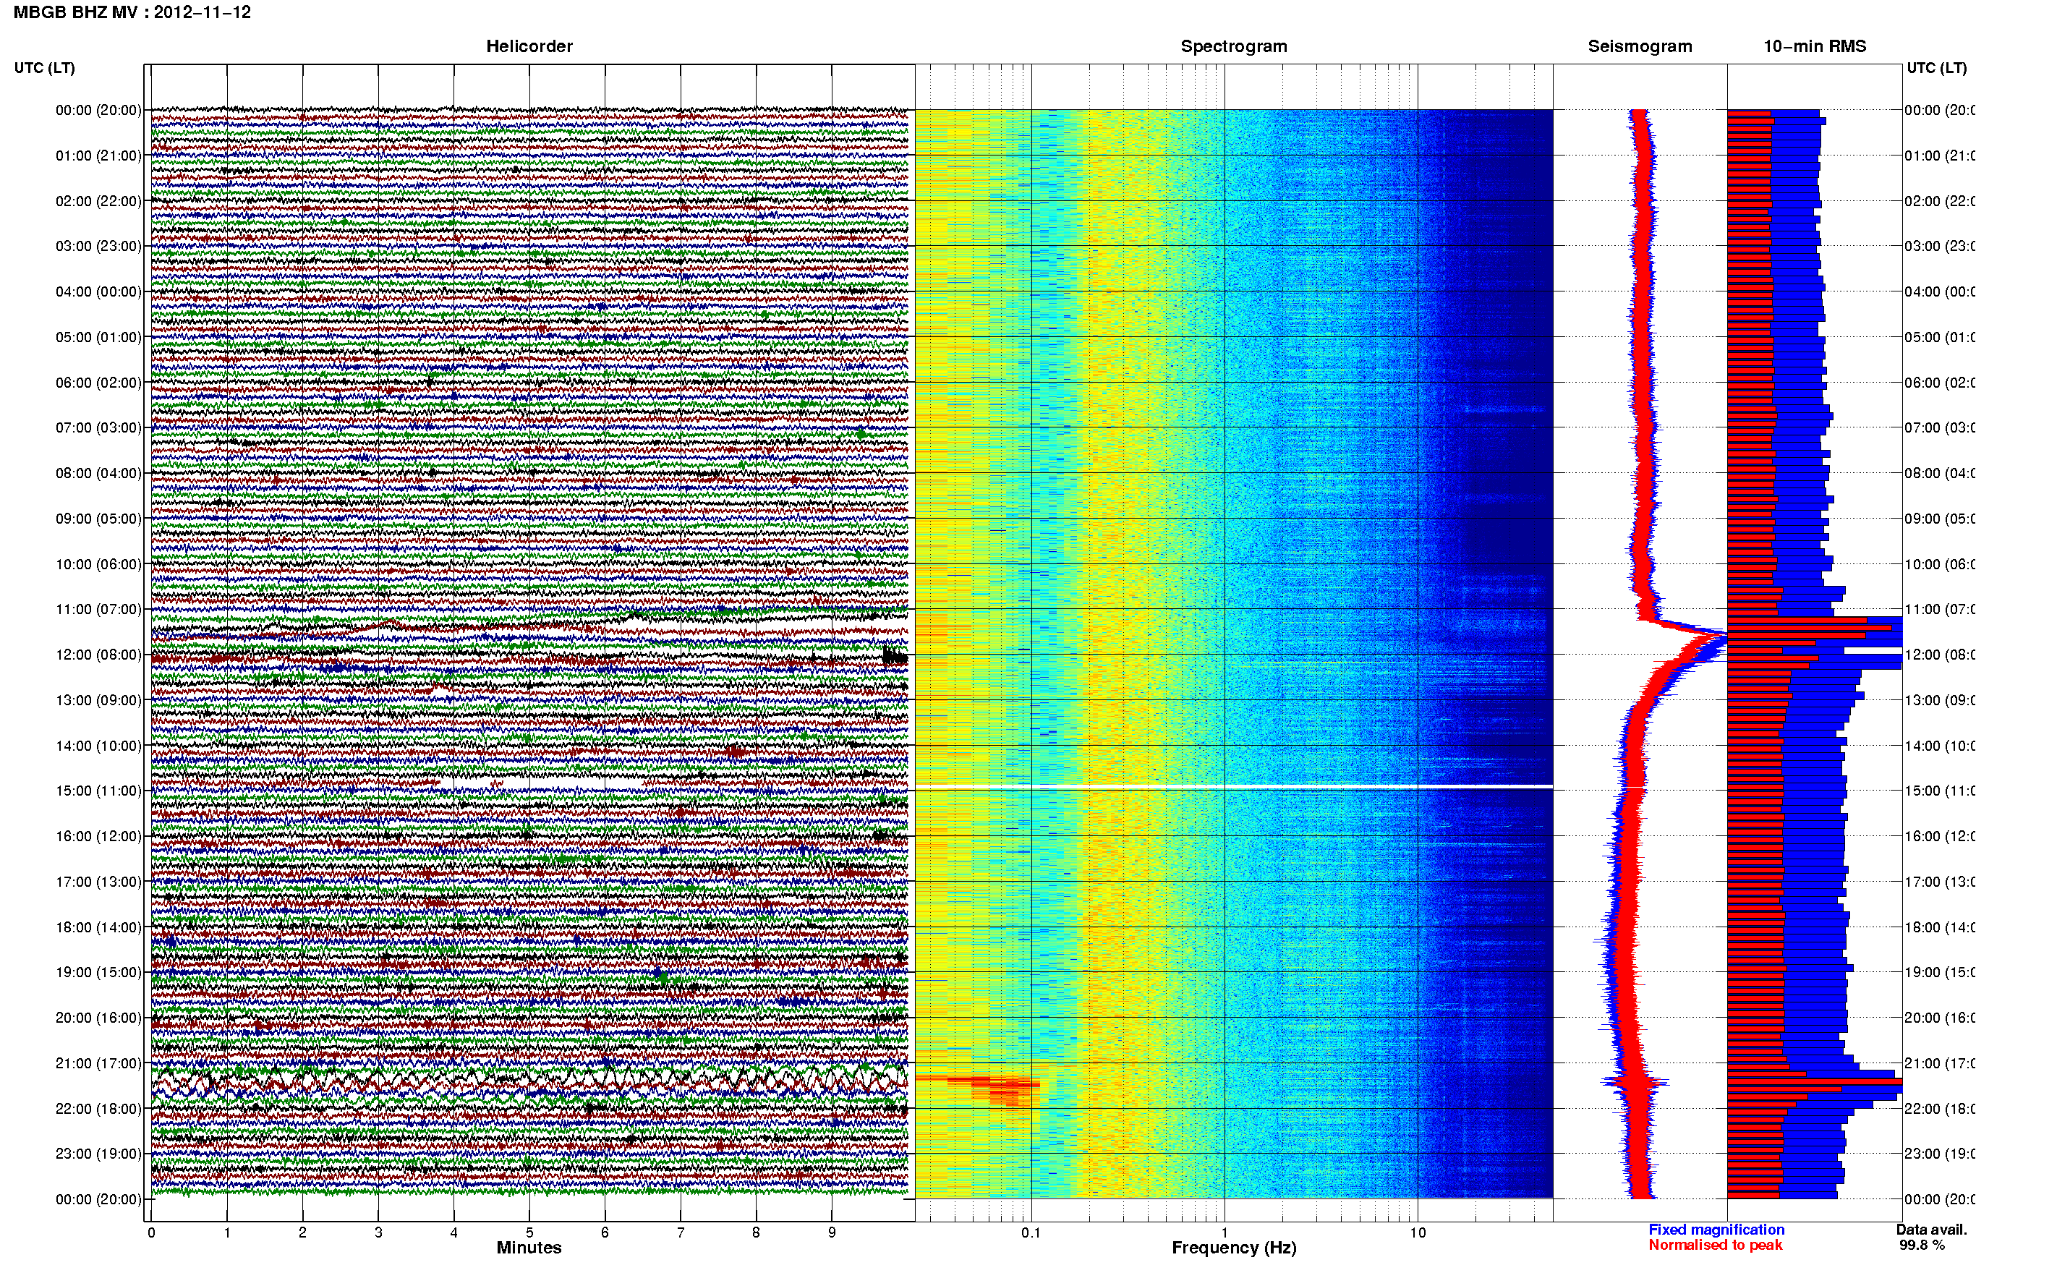The width and height of the screenshot is (2057, 1286).
Task: Click the '10:00 (06:00)' left axis label
Action: tap(98, 564)
